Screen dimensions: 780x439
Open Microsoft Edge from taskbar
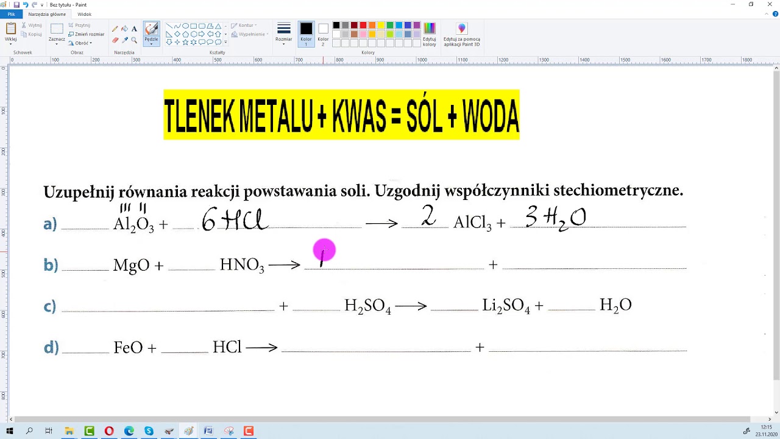coord(129,431)
